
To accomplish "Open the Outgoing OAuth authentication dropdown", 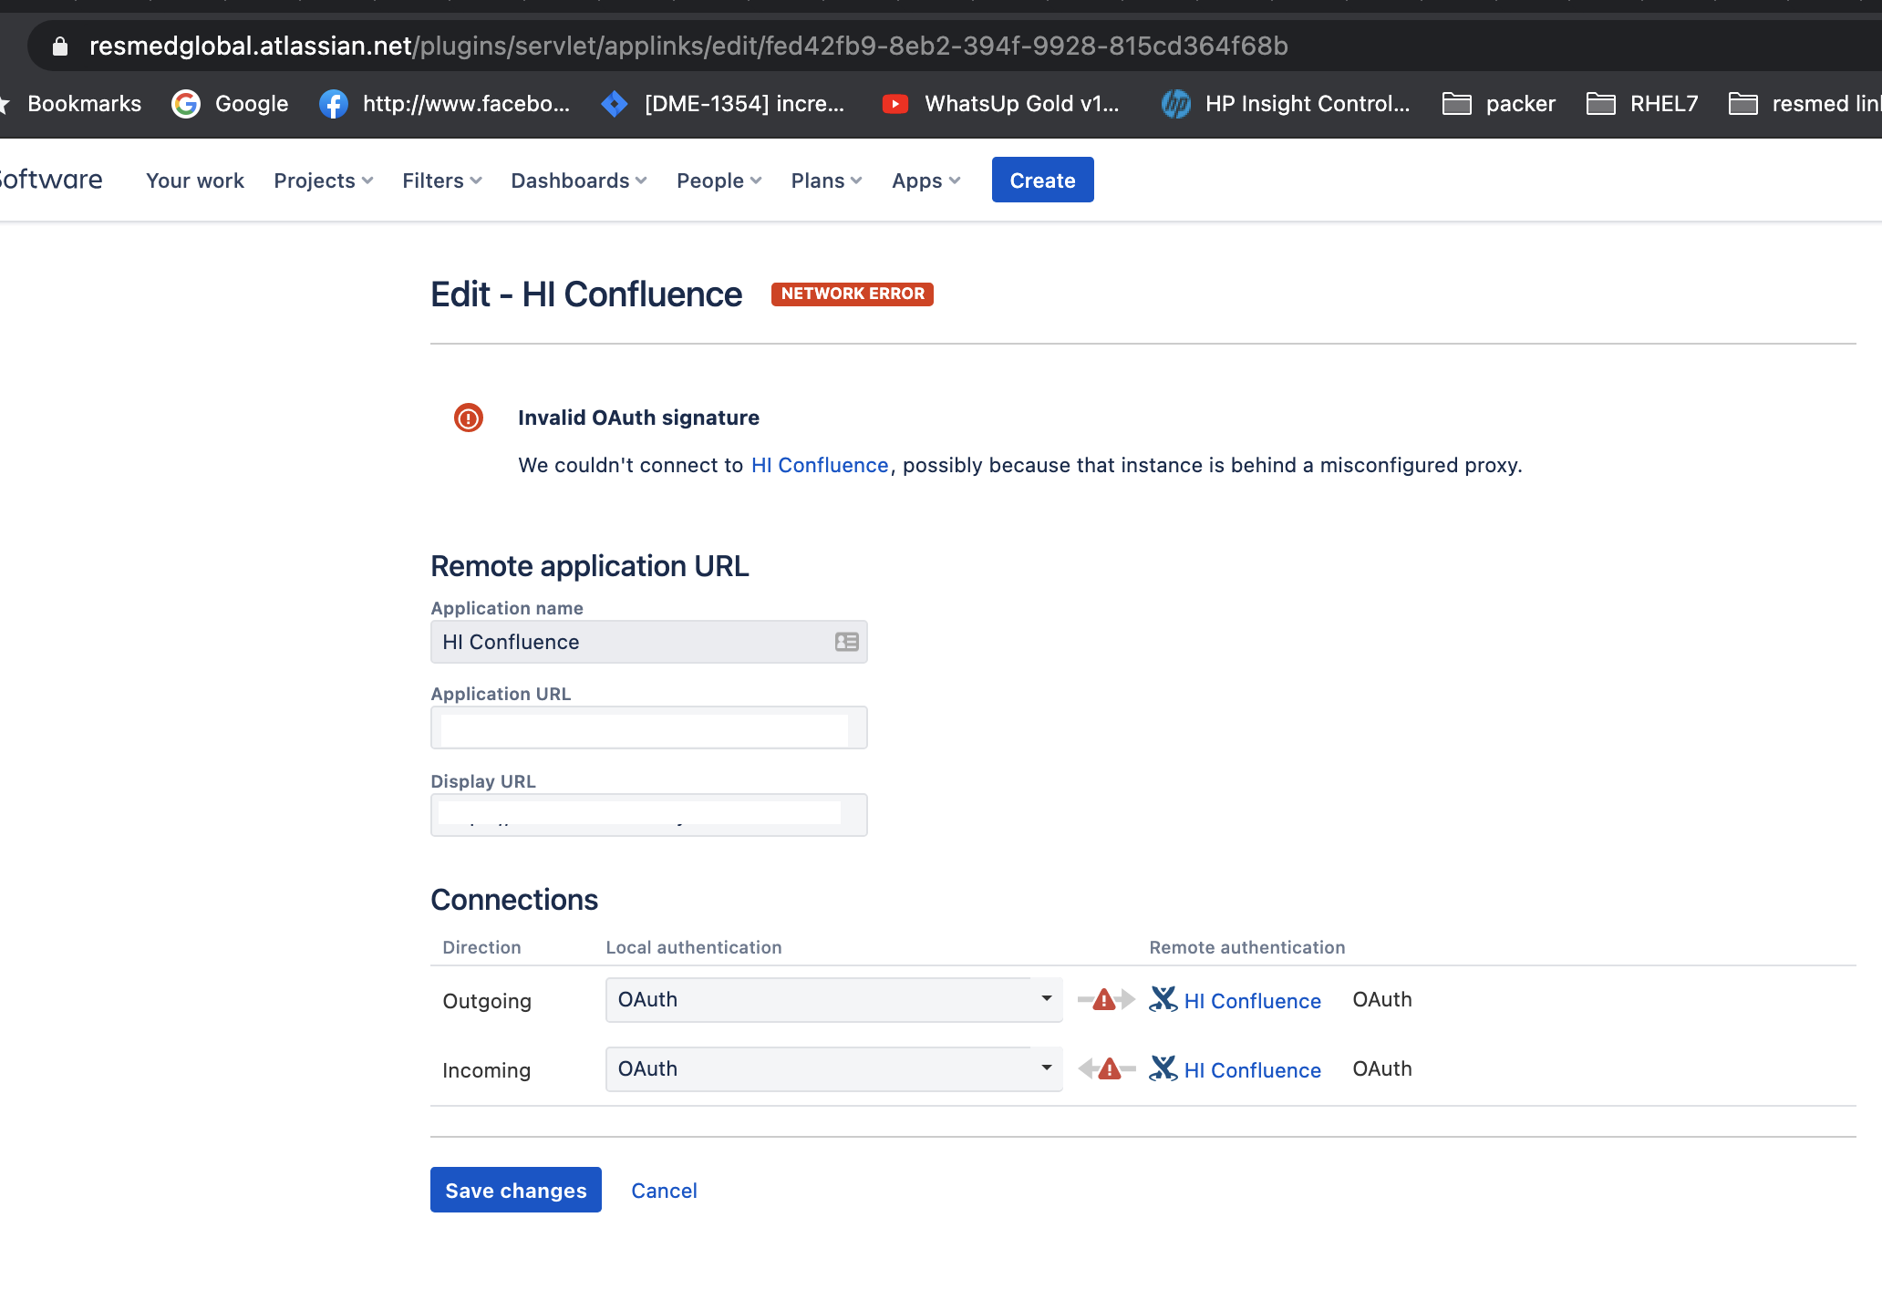I will (833, 999).
